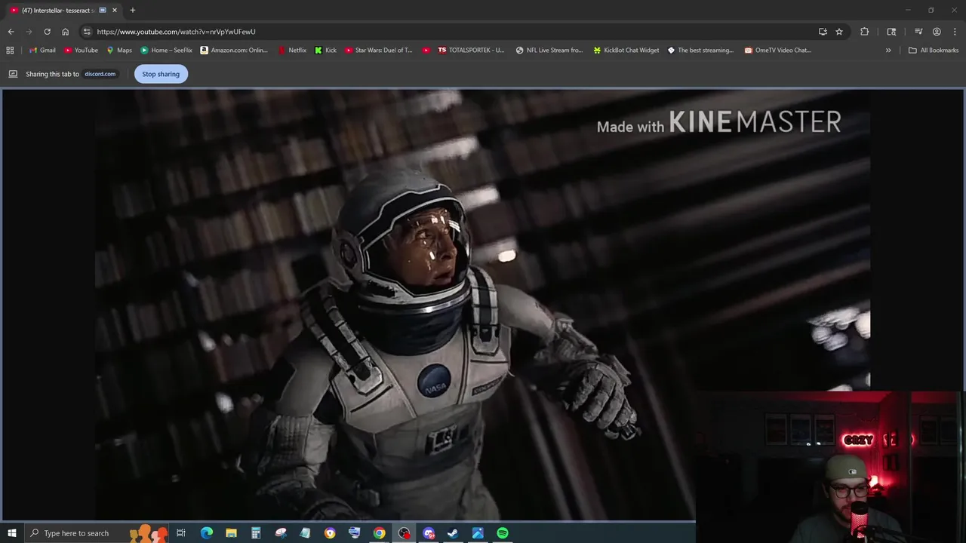Open Task View on the taskbar
The image size is (966, 543).
pyautogui.click(x=181, y=533)
